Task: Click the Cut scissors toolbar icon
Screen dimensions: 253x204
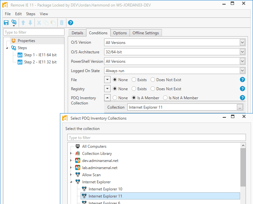Action: (39, 23)
